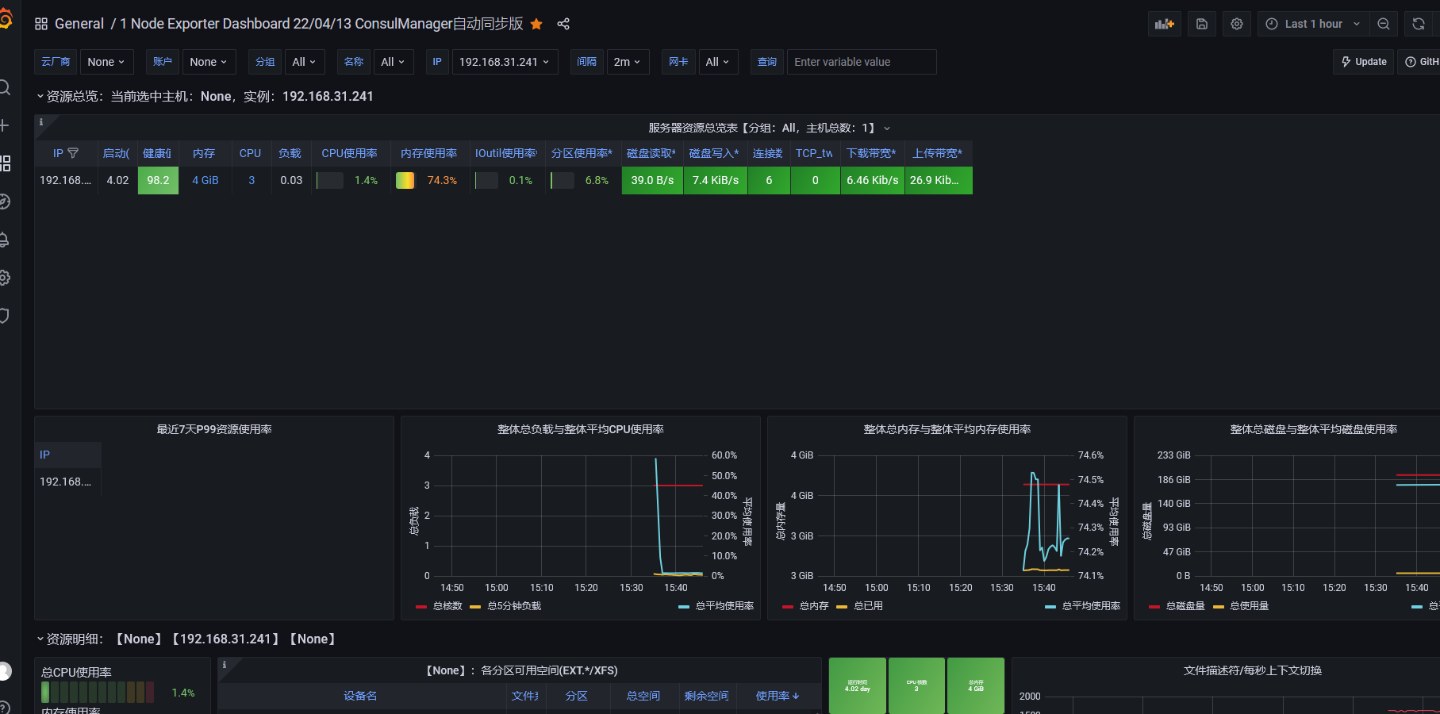
Task: Sort by the 使用率 column in partition table
Action: [x=777, y=696]
